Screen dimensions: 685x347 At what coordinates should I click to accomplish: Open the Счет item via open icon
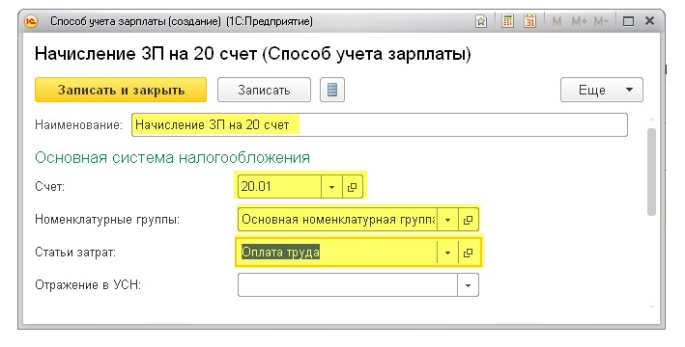(352, 187)
